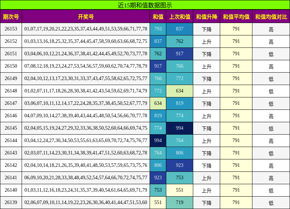Click draw numbers starting 04,07,09,10 in row 26146
Image resolution: width=290 pixels, height=209 pixels.
pyautogui.click(x=86, y=115)
